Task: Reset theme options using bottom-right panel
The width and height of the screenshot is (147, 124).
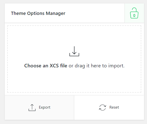Action: click(x=109, y=108)
